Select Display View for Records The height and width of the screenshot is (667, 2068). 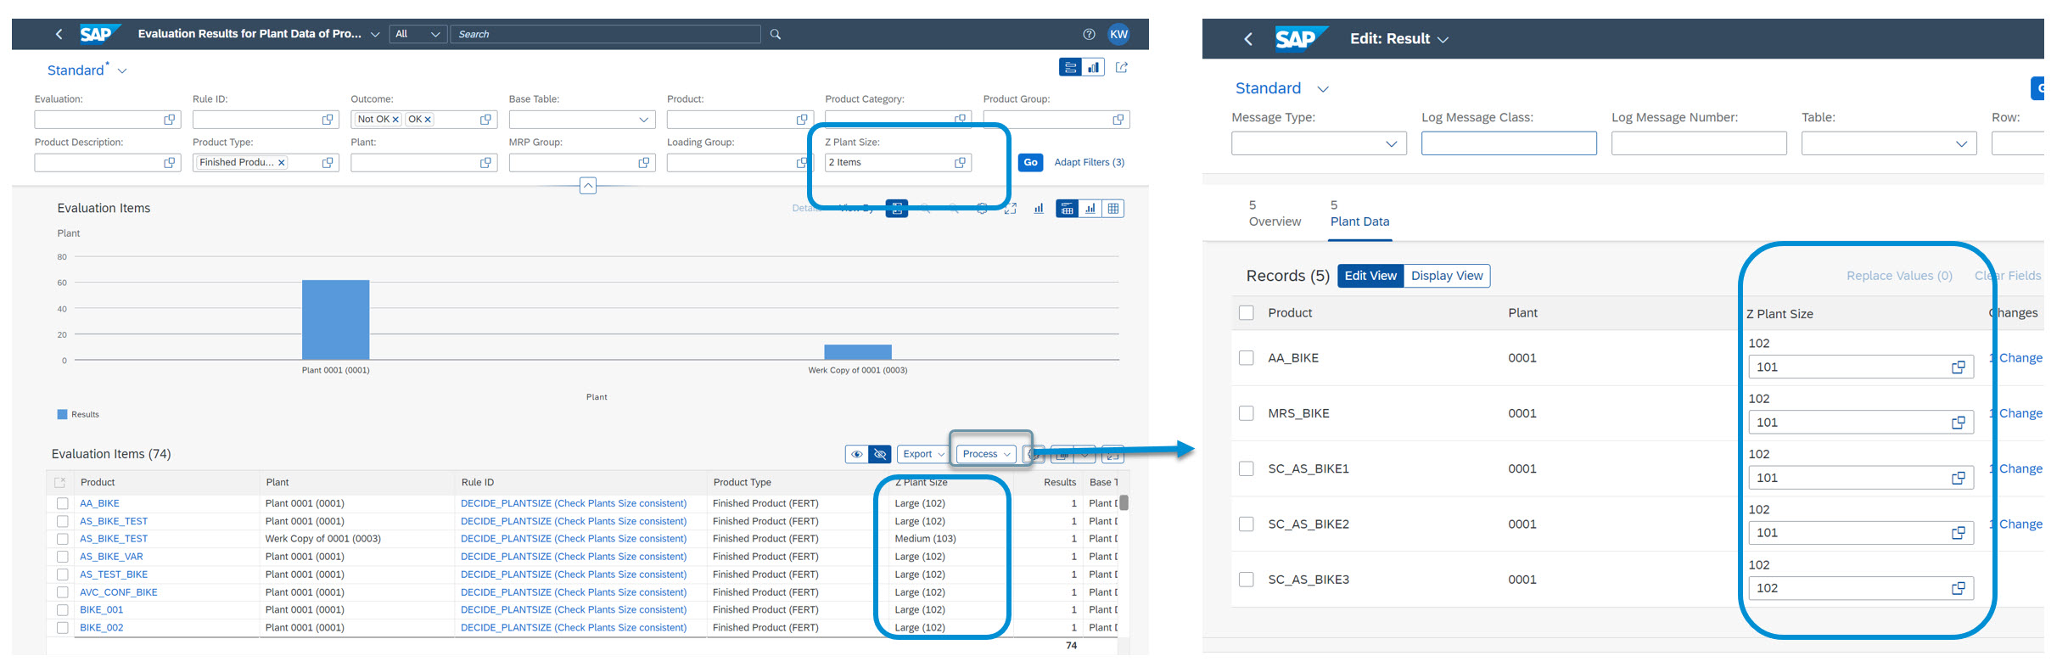pos(1447,276)
